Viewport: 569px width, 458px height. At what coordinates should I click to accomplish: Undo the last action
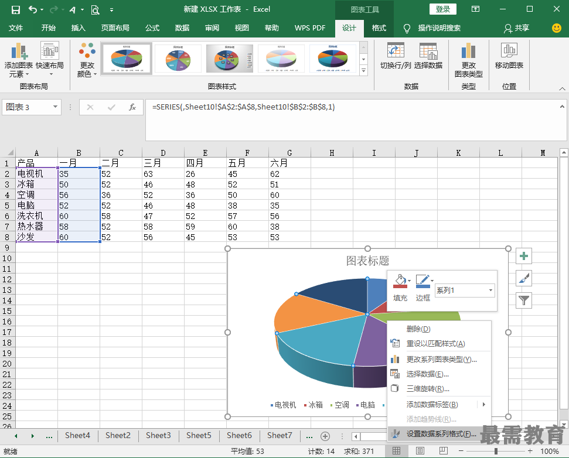click(x=32, y=9)
